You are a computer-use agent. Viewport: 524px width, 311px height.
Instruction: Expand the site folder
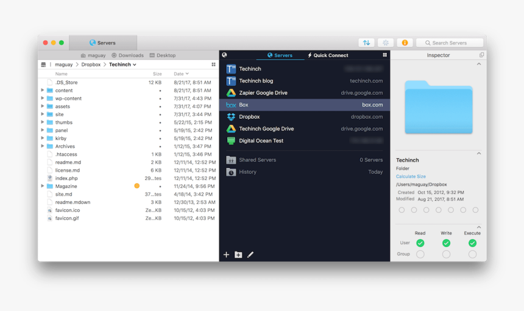[x=43, y=114]
